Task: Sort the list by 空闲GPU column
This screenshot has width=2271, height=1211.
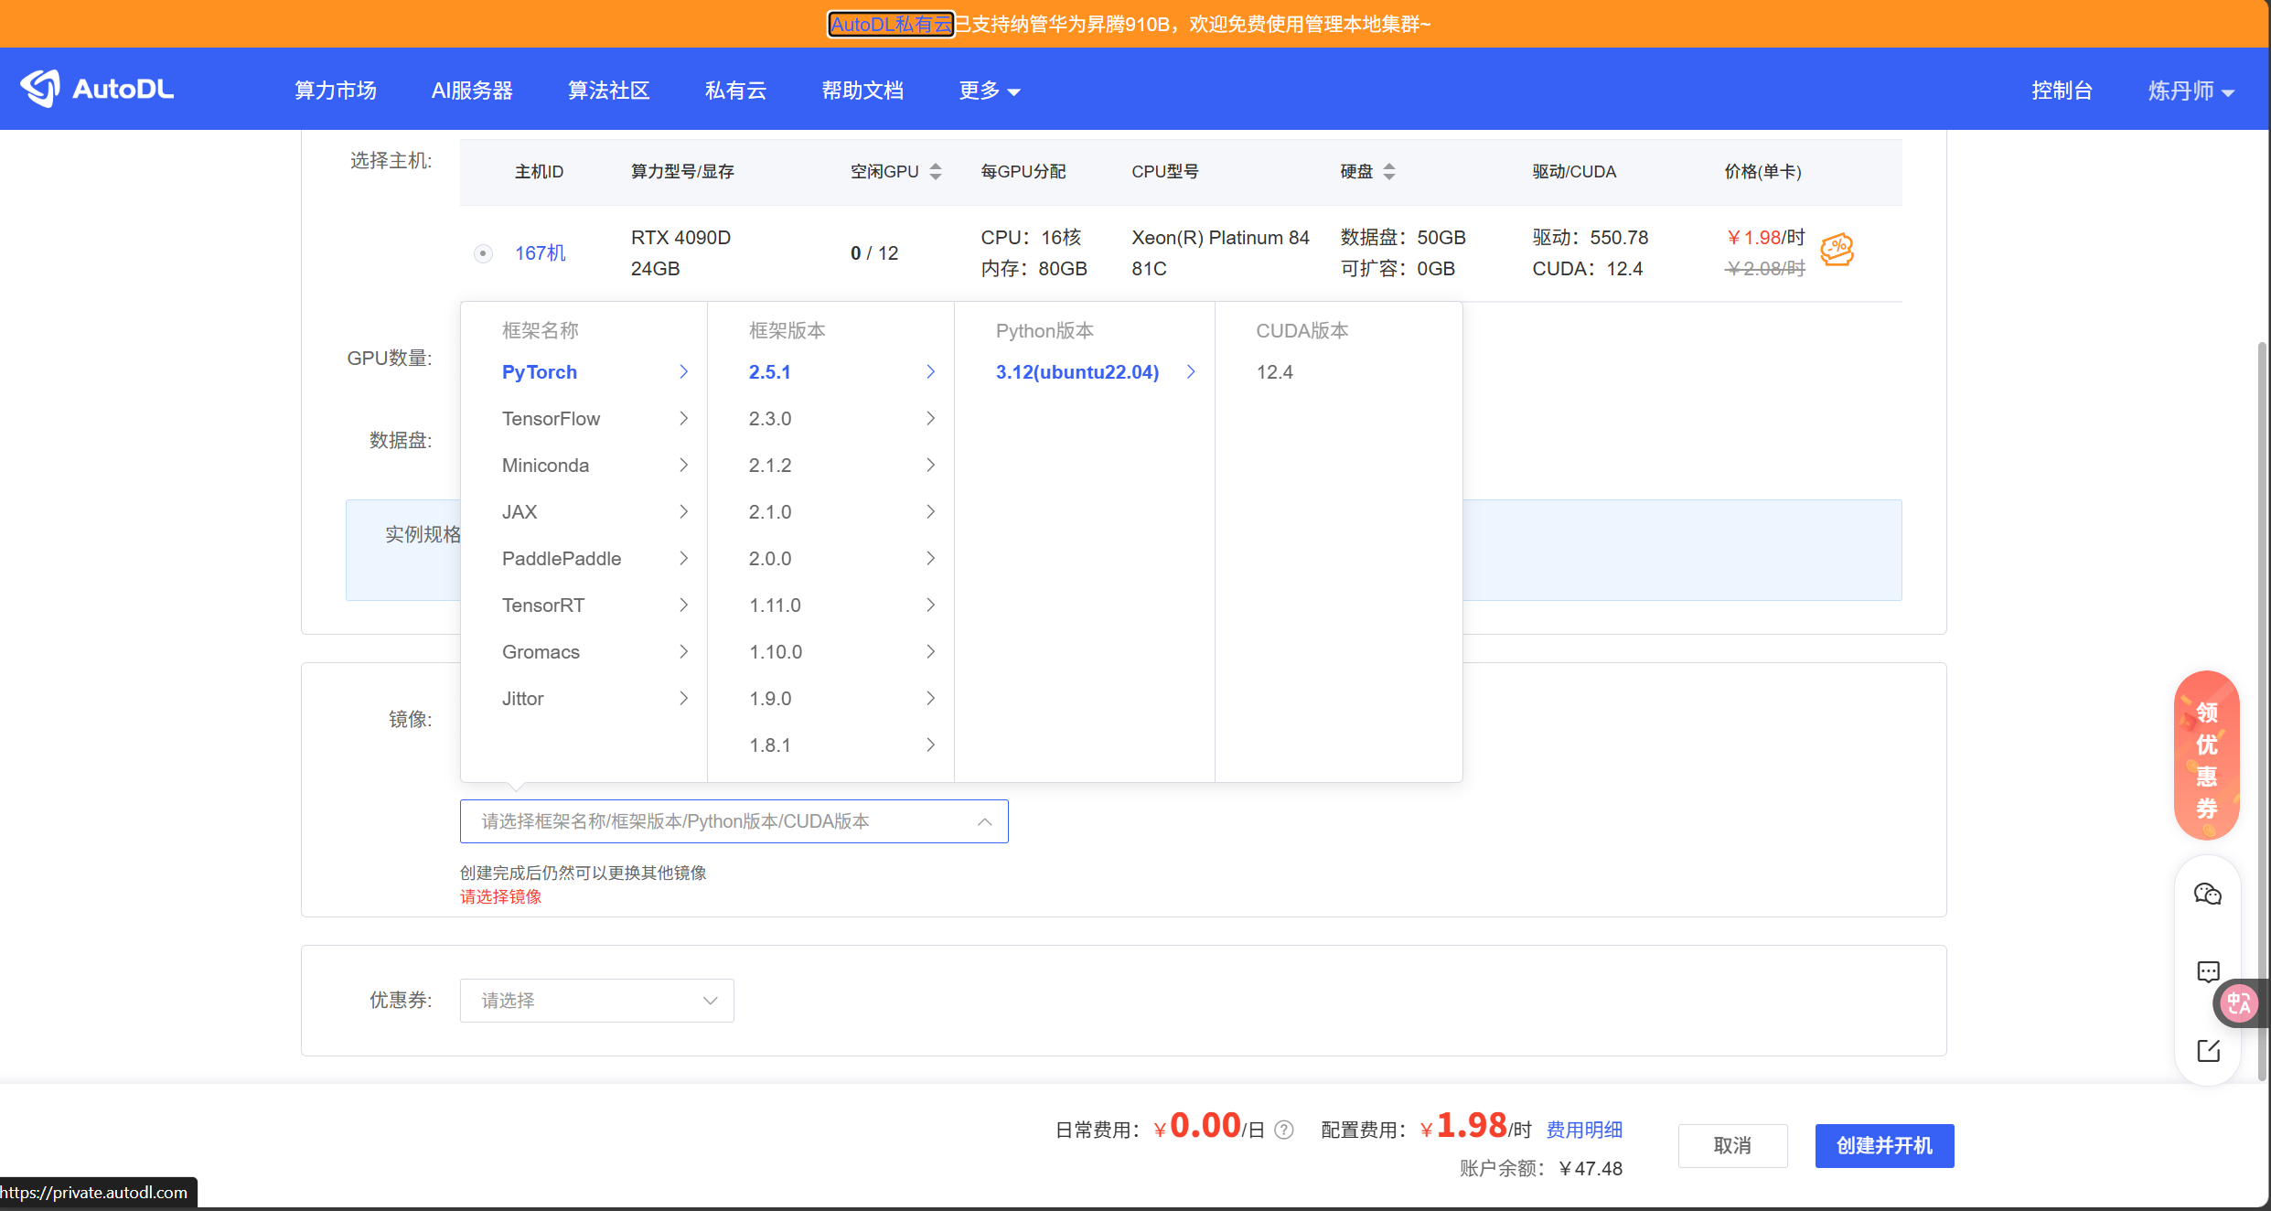Action: 935,171
